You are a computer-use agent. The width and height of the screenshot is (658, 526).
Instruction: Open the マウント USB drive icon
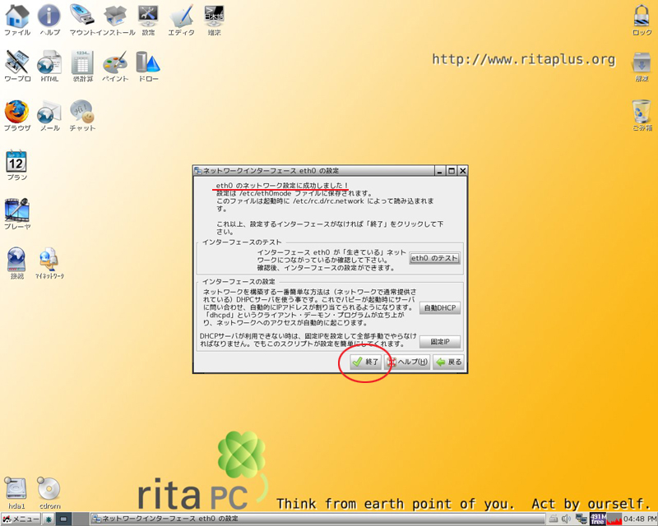tap(81, 16)
